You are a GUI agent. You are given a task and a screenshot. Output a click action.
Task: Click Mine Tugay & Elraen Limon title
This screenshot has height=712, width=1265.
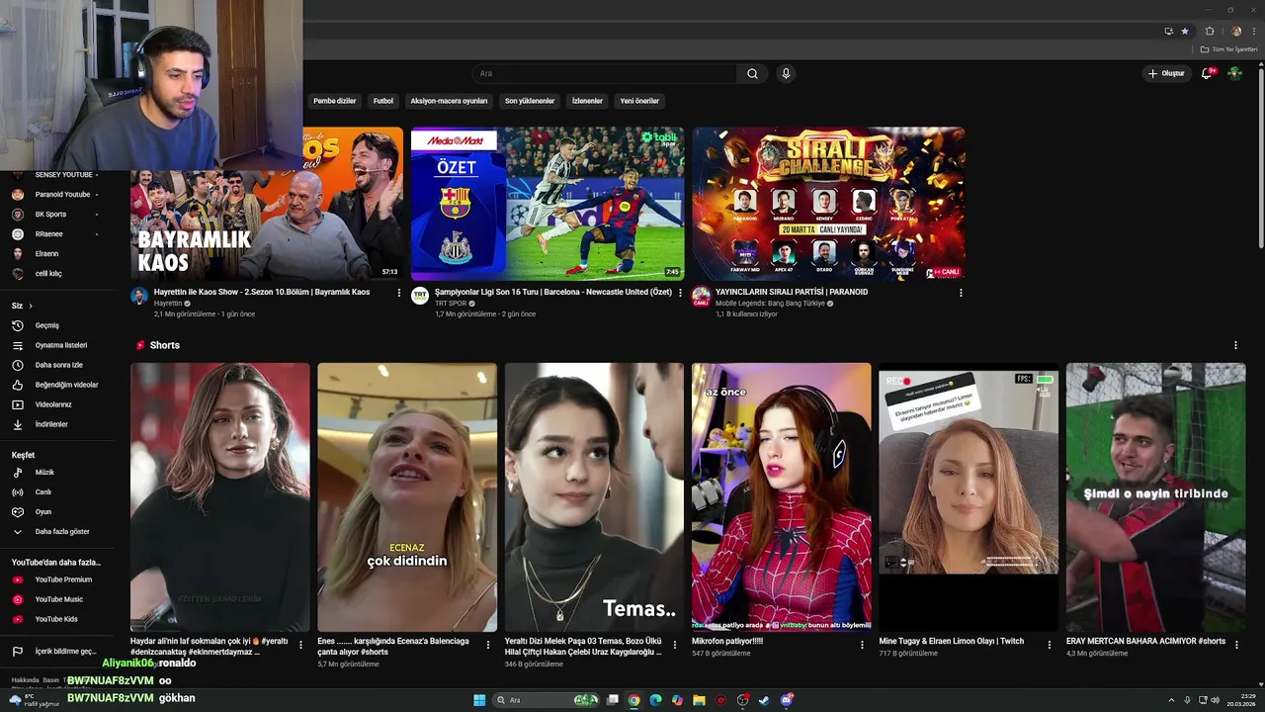pyautogui.click(x=950, y=642)
